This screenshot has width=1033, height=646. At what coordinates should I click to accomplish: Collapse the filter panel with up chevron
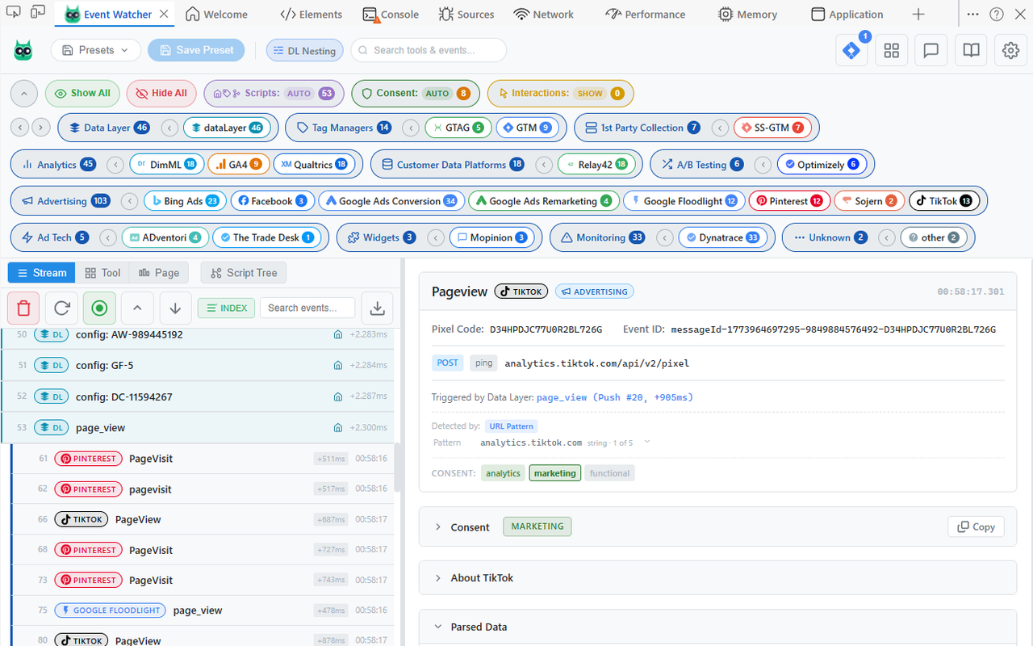click(x=24, y=94)
